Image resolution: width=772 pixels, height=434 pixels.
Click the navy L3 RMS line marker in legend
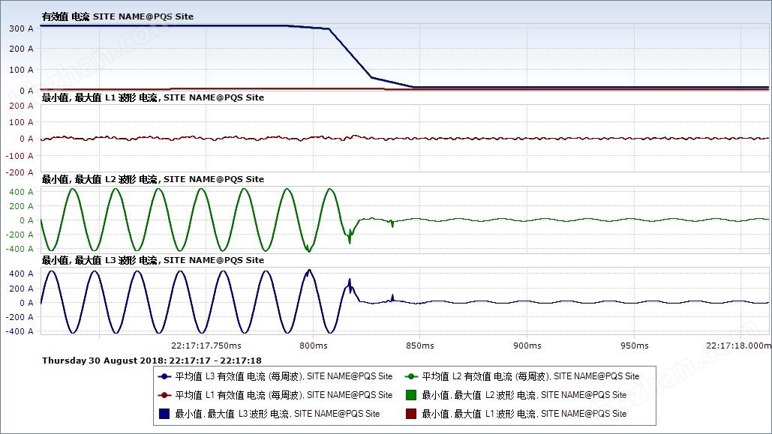pos(164,376)
